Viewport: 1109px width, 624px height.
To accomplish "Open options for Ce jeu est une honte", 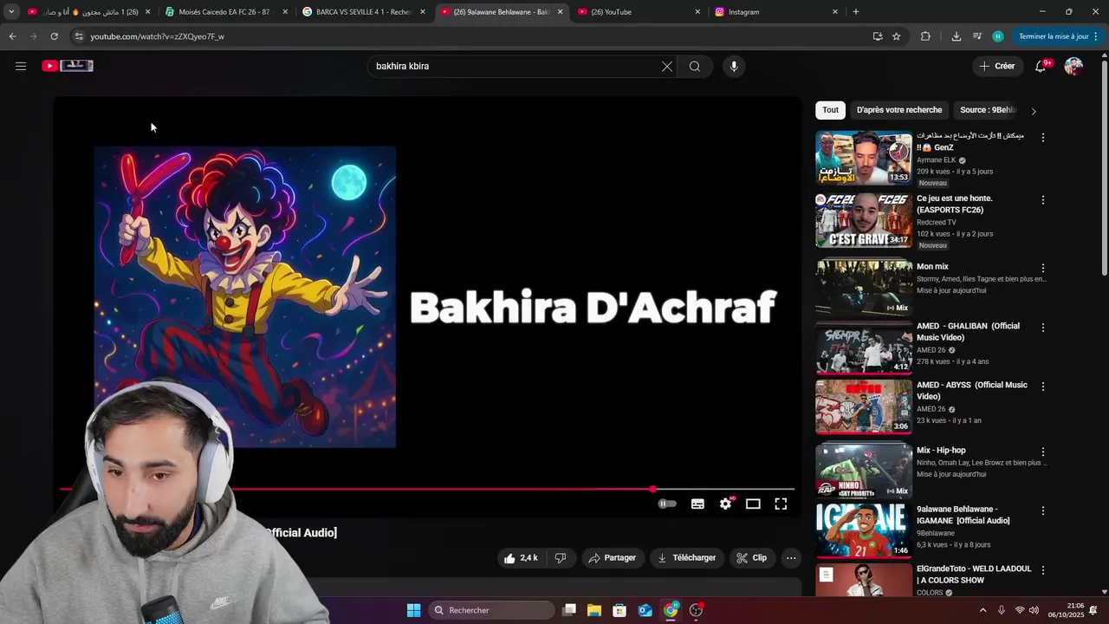I will (1043, 200).
